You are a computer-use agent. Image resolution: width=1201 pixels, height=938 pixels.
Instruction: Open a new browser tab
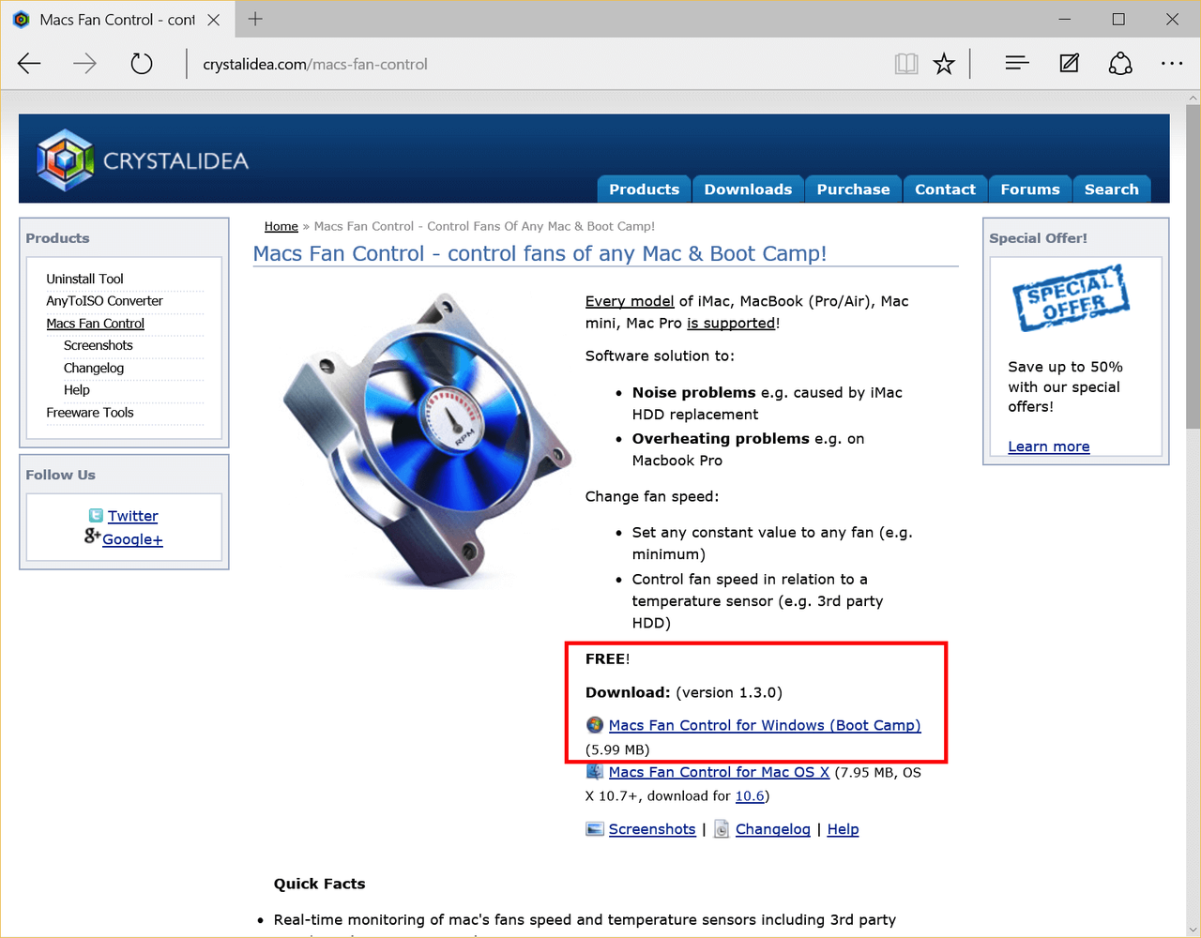point(255,19)
